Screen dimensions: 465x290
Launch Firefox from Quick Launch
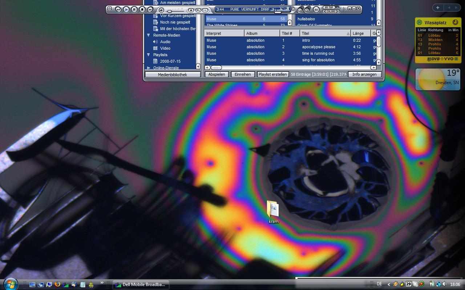click(x=57, y=285)
